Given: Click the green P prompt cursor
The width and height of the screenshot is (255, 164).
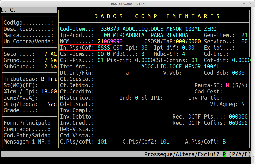Looking at the screenshot, I should click(x=224, y=154).
